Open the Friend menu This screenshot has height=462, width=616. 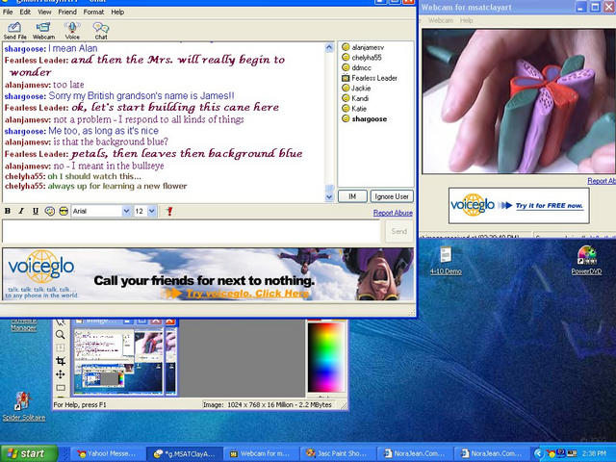67,13
